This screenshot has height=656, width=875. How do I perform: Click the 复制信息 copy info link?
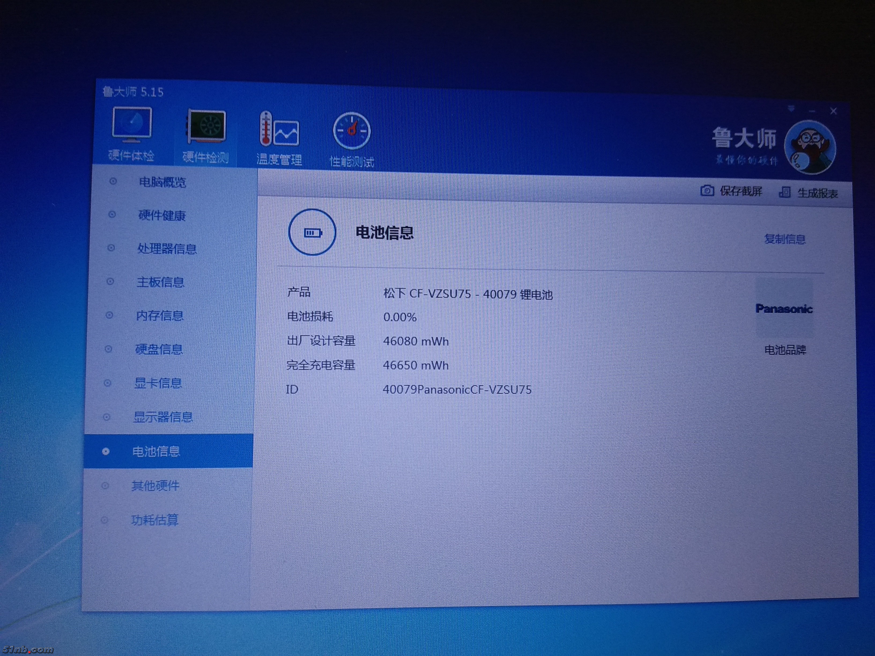pyautogui.click(x=784, y=239)
